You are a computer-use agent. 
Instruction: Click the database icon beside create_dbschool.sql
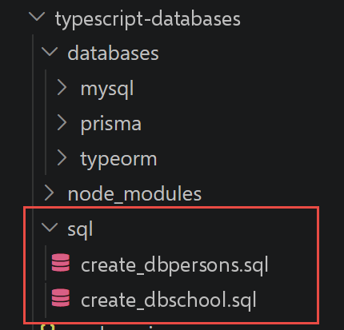tap(61, 297)
